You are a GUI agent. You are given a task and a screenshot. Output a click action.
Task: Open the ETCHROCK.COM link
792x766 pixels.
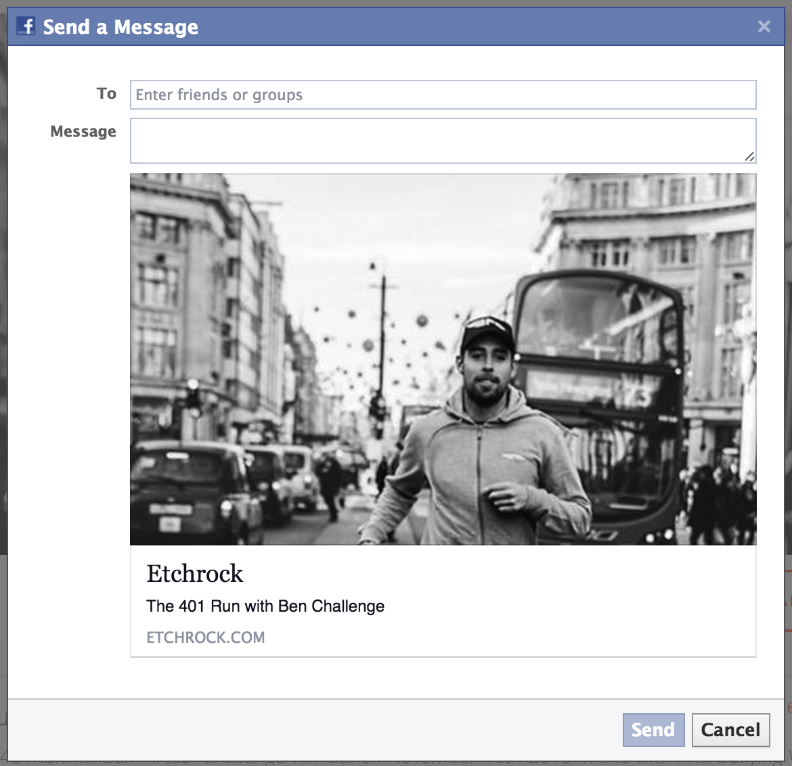pyautogui.click(x=206, y=637)
